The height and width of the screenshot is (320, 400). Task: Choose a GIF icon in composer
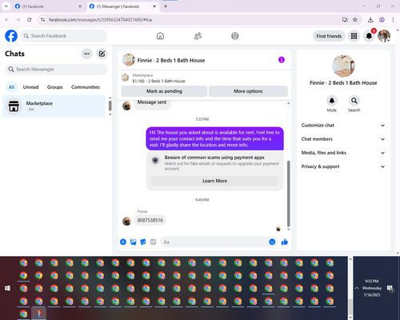(x=153, y=242)
